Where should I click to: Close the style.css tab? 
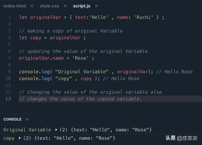click(65, 6)
